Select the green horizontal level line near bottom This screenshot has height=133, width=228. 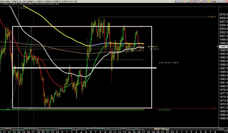click(72, 110)
